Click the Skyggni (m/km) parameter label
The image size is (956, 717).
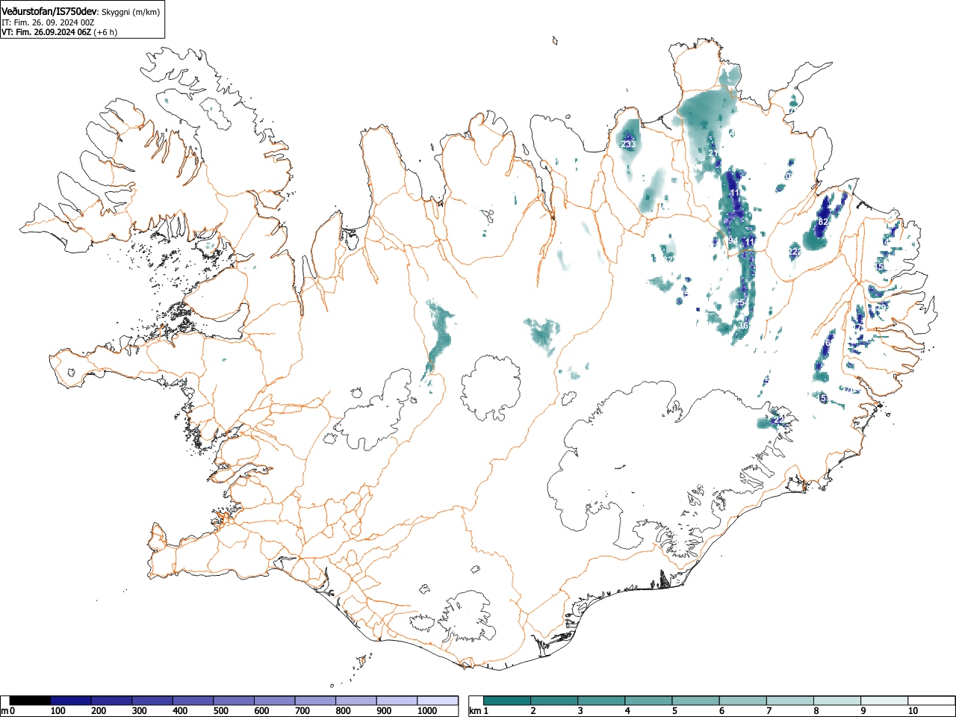130,13
